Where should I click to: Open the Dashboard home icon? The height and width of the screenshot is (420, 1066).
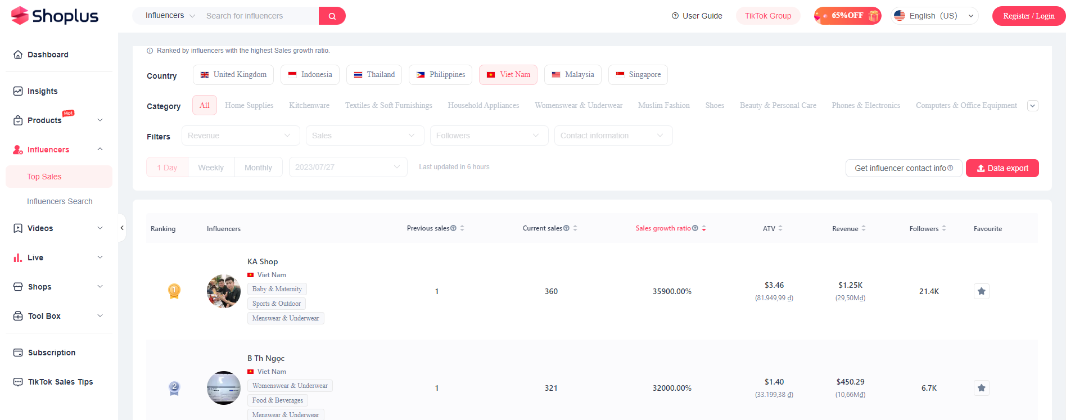(18, 55)
